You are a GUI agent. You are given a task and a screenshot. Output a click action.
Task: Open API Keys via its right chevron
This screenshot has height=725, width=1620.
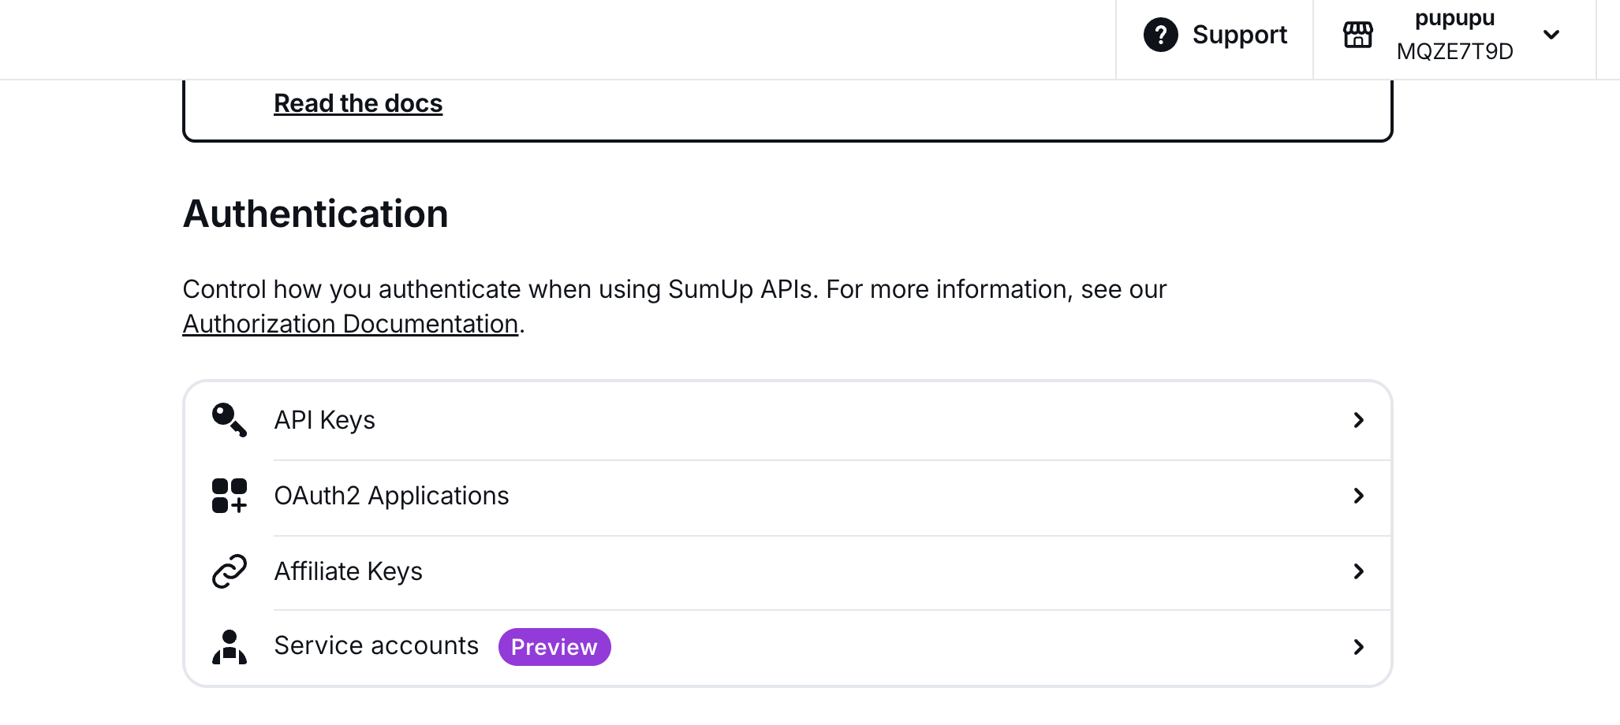1358,420
